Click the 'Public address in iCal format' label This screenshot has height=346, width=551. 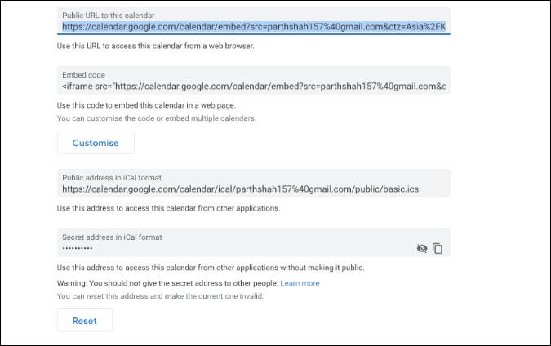click(x=112, y=178)
